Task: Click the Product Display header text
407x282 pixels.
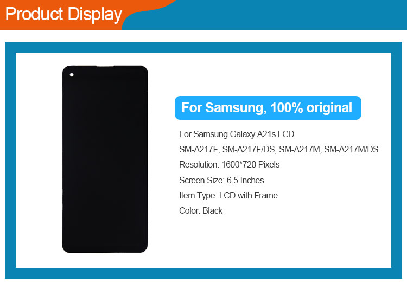Action: [x=63, y=14]
